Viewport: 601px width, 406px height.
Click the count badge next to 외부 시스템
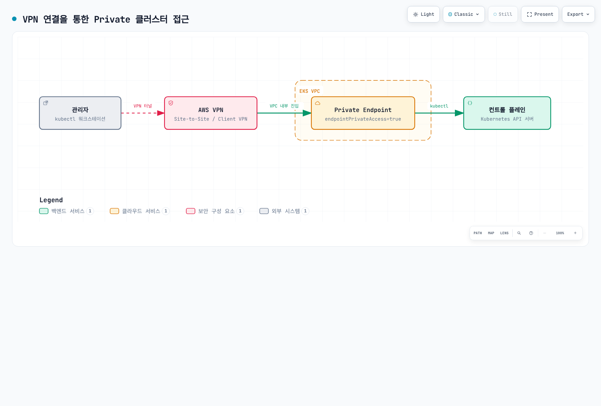pyautogui.click(x=305, y=211)
